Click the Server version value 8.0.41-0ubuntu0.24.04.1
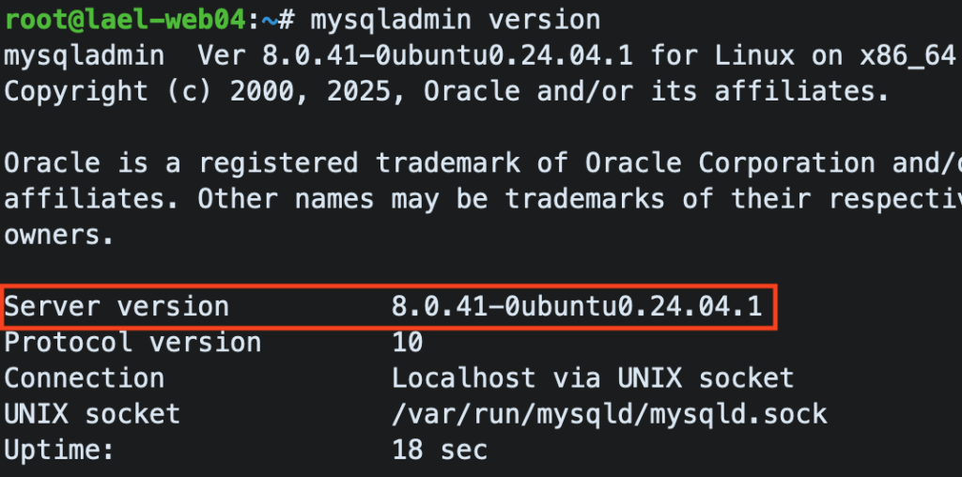Screen dimensions: 962x477 click(x=577, y=306)
